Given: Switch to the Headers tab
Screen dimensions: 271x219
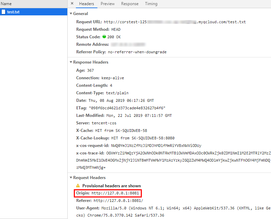Looking at the screenshot, I should [x=86, y=4].
